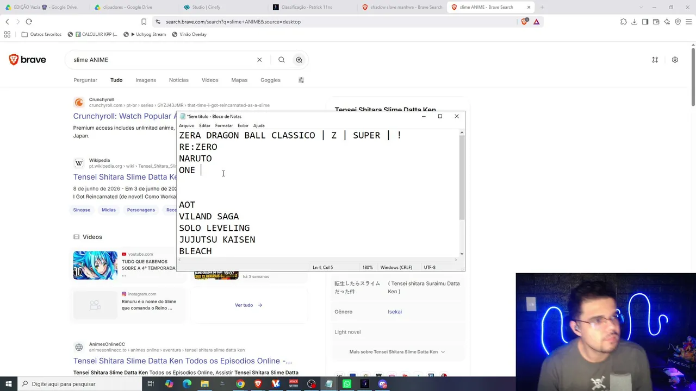
Task: Open site settings icon in address bar
Action: [x=158, y=22]
